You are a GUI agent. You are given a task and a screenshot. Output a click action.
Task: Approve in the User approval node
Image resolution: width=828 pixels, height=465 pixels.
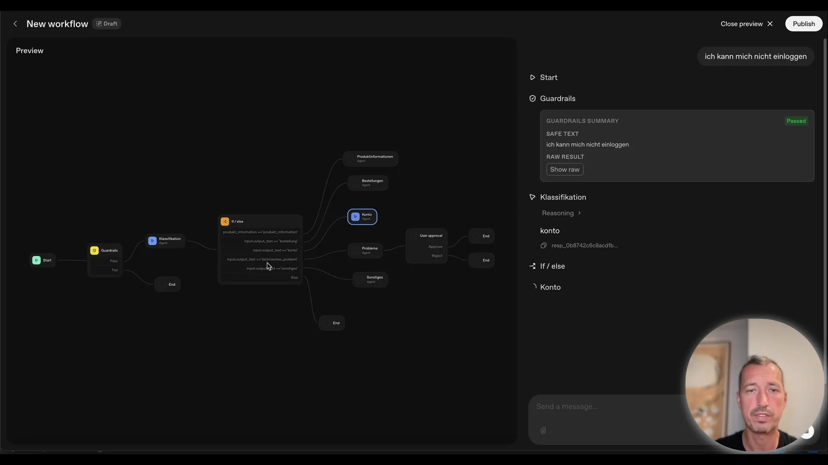[x=436, y=246]
